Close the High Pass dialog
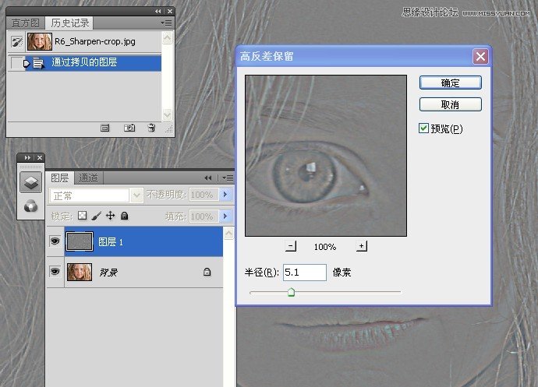 (x=480, y=57)
